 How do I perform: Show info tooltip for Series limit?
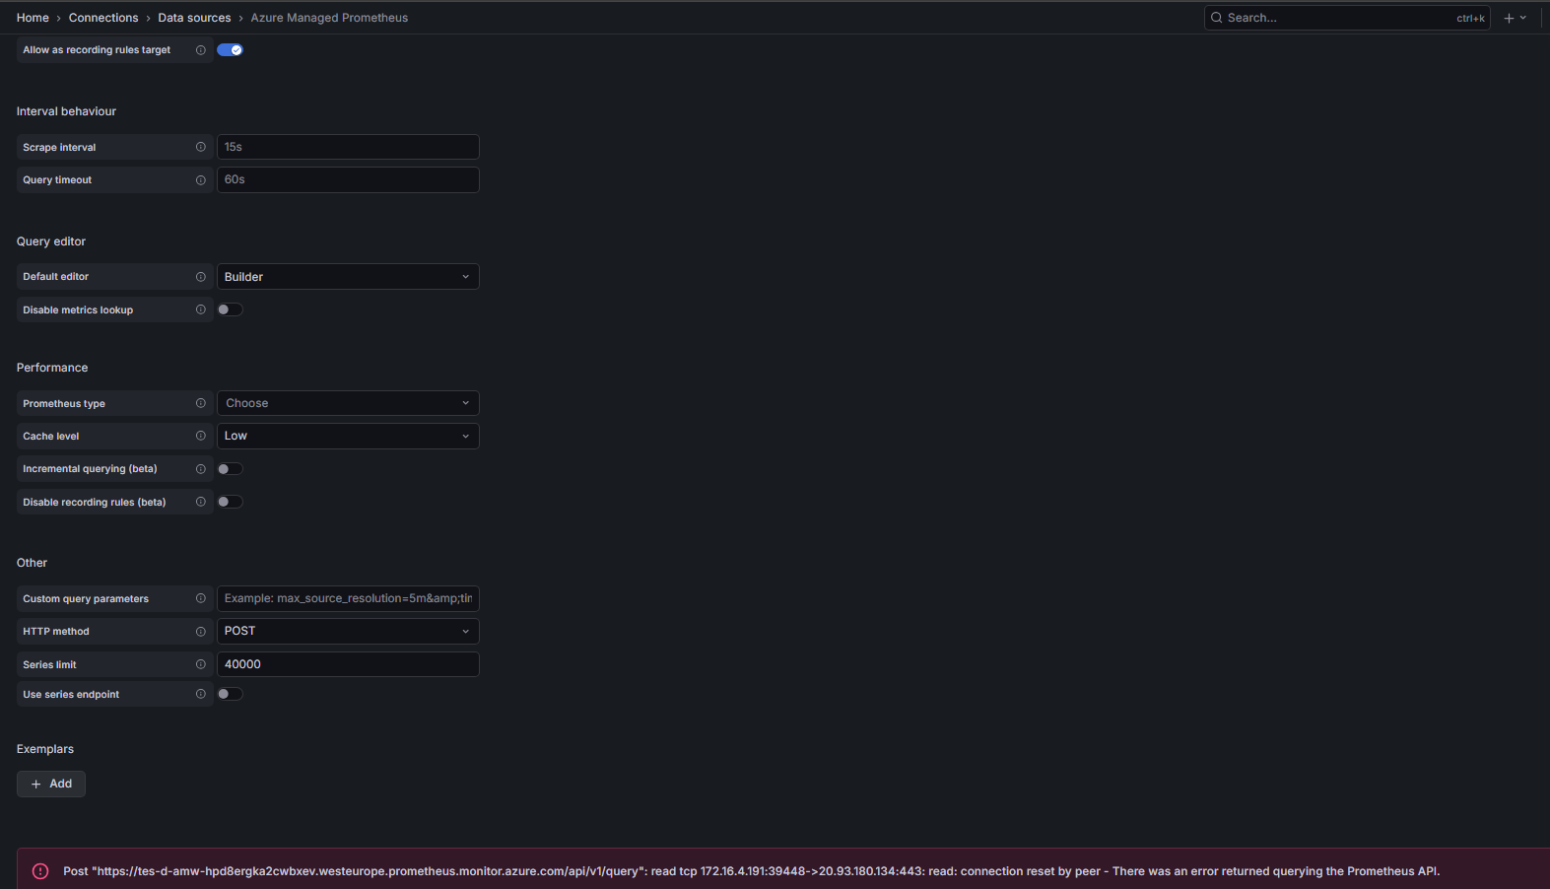pos(201,664)
